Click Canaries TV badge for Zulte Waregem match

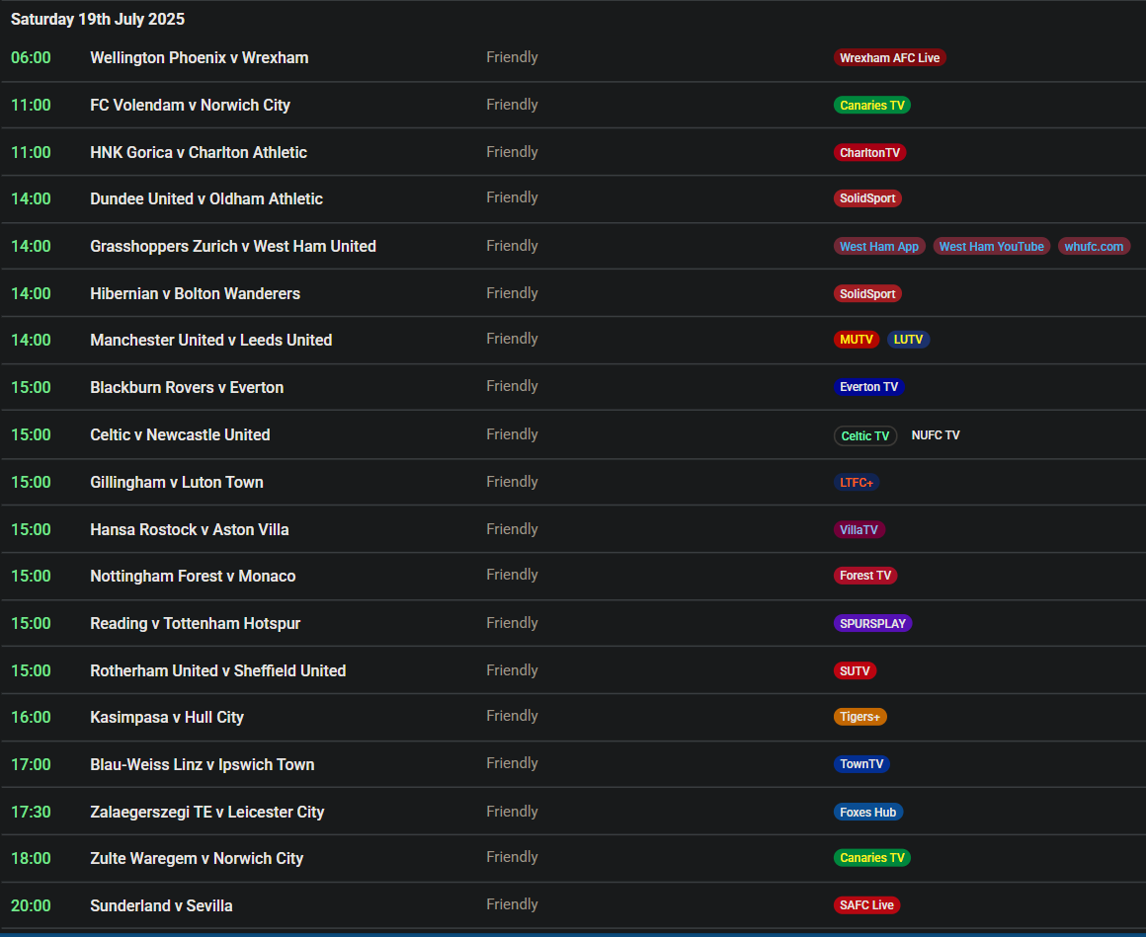pyautogui.click(x=872, y=858)
